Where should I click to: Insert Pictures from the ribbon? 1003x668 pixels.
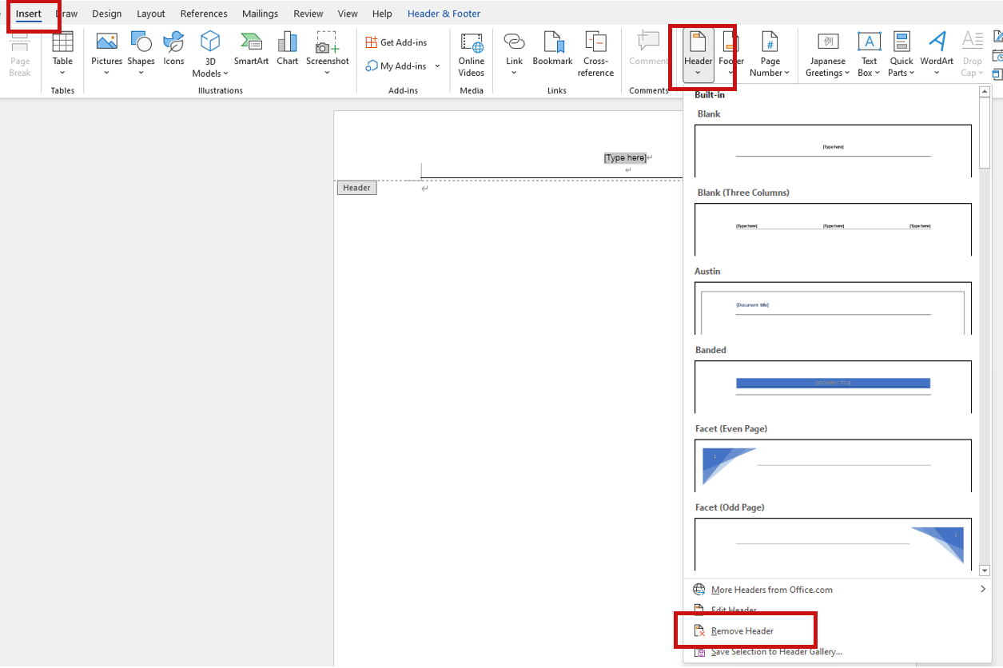(106, 54)
